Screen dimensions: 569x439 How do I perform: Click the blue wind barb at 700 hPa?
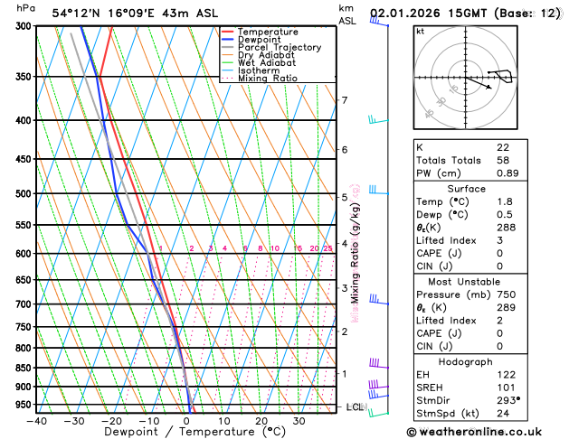click(379, 300)
